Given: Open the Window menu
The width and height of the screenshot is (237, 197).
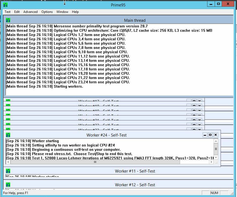Looking at the screenshot, I should coord(62,12).
